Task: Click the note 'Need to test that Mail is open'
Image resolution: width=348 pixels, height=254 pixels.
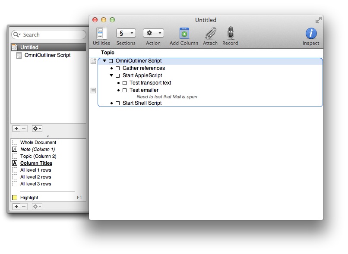Action: [167, 97]
